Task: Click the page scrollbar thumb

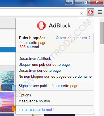Action: (x=102, y=33)
